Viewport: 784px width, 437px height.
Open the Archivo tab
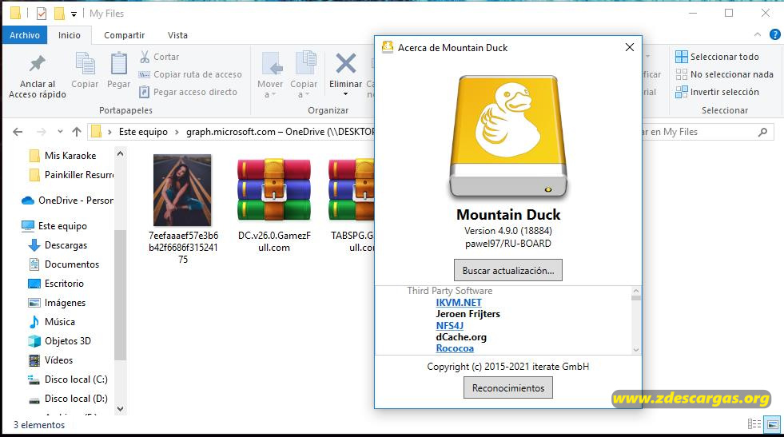coord(25,35)
